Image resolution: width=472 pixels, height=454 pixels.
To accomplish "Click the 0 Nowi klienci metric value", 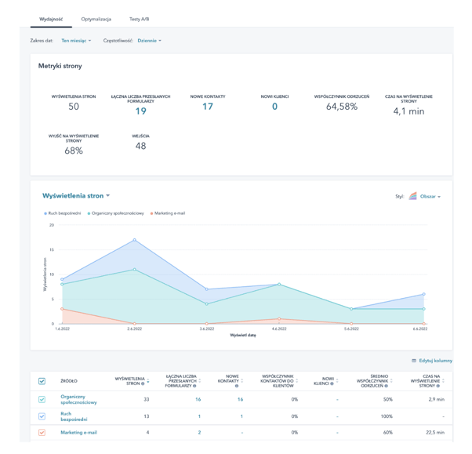I will [275, 107].
